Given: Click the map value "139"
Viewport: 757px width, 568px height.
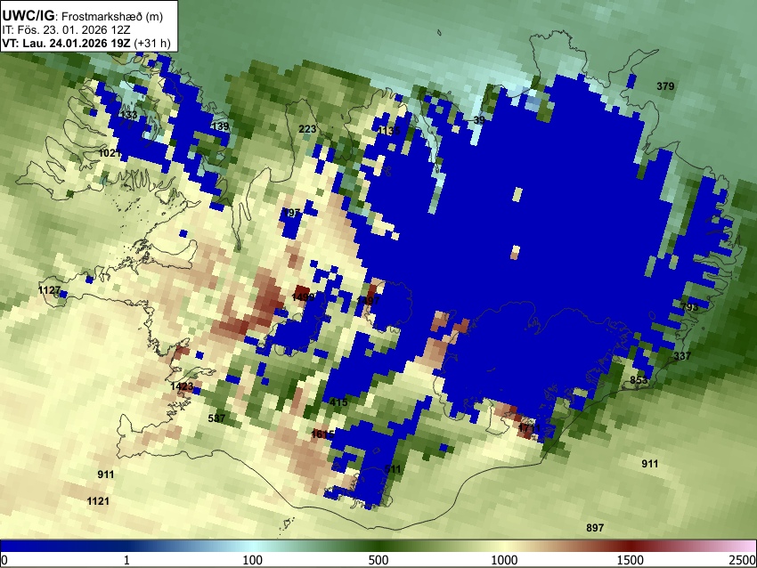Looking at the screenshot, I should (220, 126).
